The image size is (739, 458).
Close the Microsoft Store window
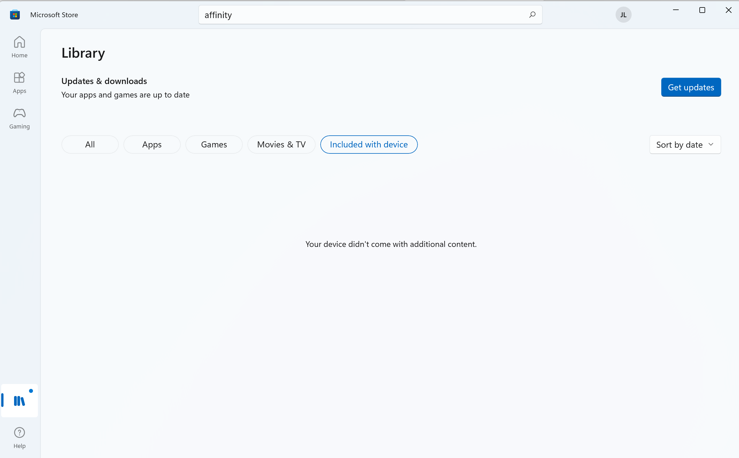[728, 10]
